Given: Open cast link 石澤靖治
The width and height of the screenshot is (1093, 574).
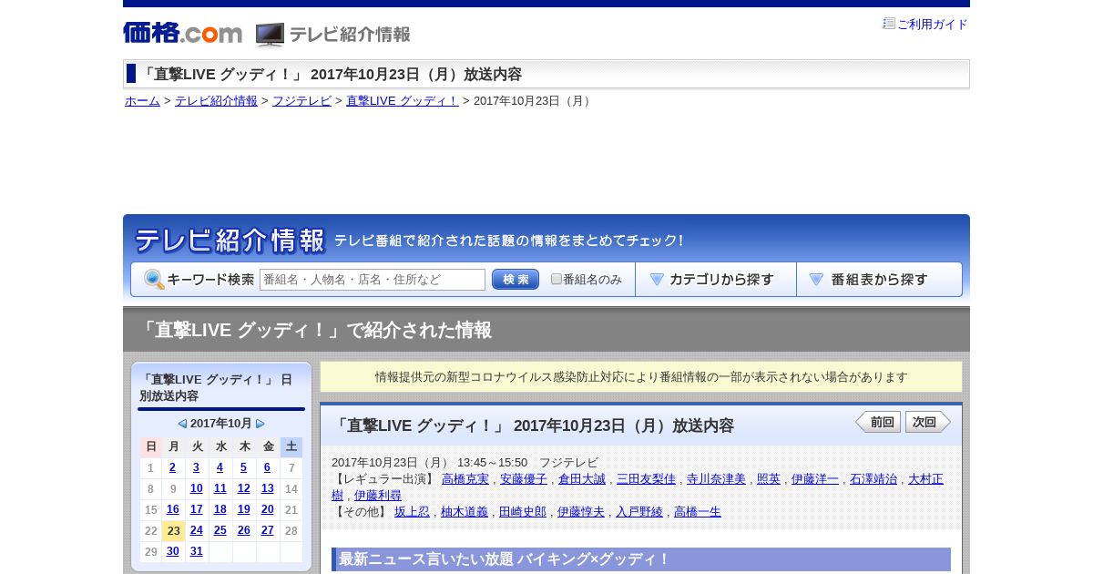Looking at the screenshot, I should (873, 479).
